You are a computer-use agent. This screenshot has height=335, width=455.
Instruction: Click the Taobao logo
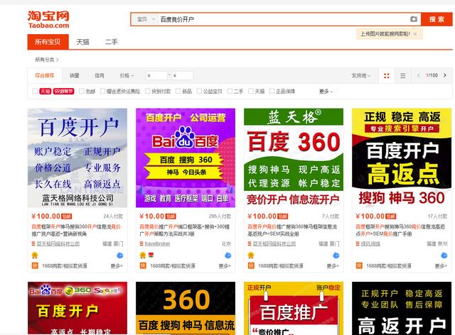(48, 20)
